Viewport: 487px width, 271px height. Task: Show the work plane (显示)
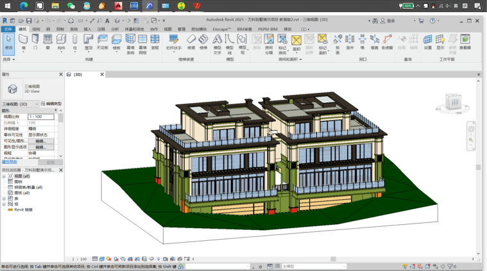click(440, 42)
